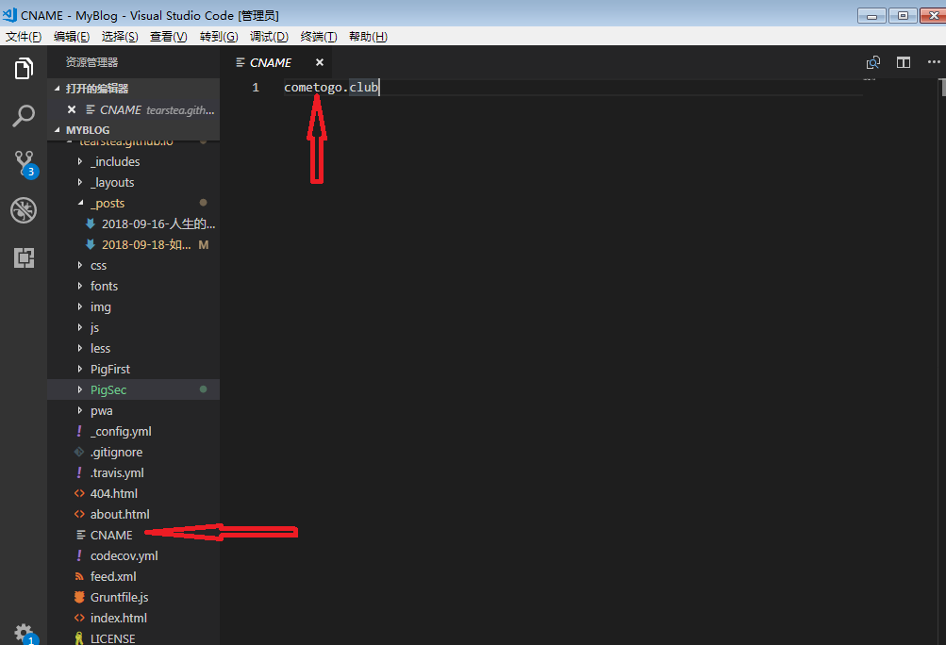Expand the _layouts folder

[79, 182]
